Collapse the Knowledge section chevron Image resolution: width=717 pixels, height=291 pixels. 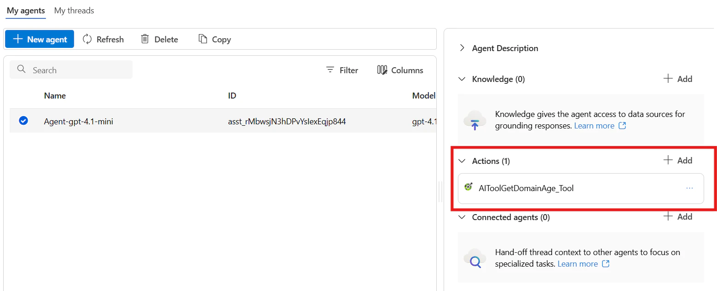pos(462,79)
